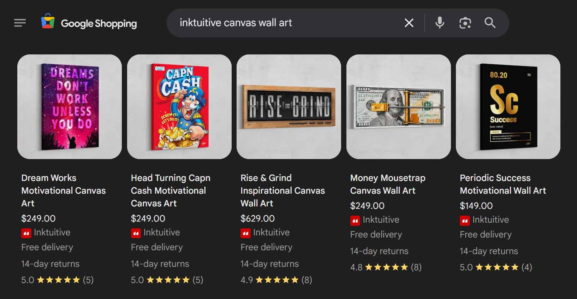Open the Cap'n Cash canvas thumbnail

coord(179,107)
